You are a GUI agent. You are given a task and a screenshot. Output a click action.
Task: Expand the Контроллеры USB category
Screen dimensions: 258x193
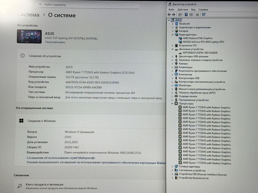[x=172, y=78]
